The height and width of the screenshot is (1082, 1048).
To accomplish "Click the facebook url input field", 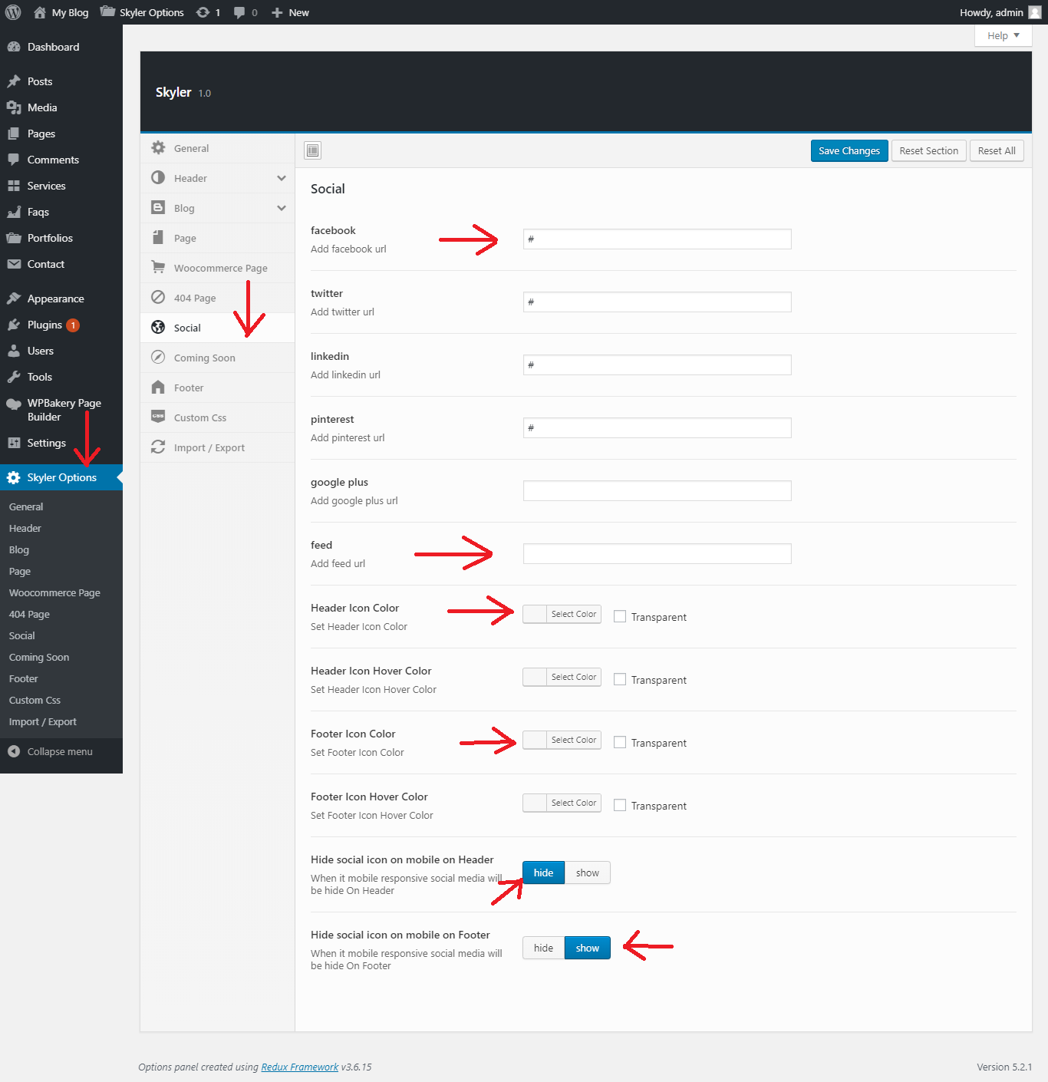I will point(657,239).
